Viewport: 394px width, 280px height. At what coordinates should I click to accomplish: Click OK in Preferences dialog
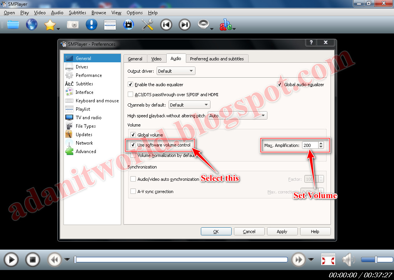coord(216,232)
